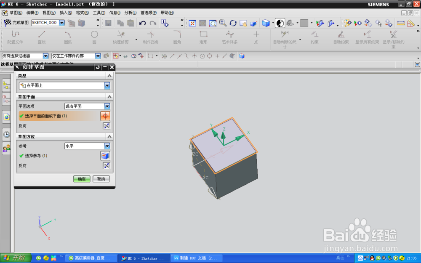Screen dimensions: 421x263
Task: Select the Profile (配置文件) sketch tool
Action: point(15,37)
